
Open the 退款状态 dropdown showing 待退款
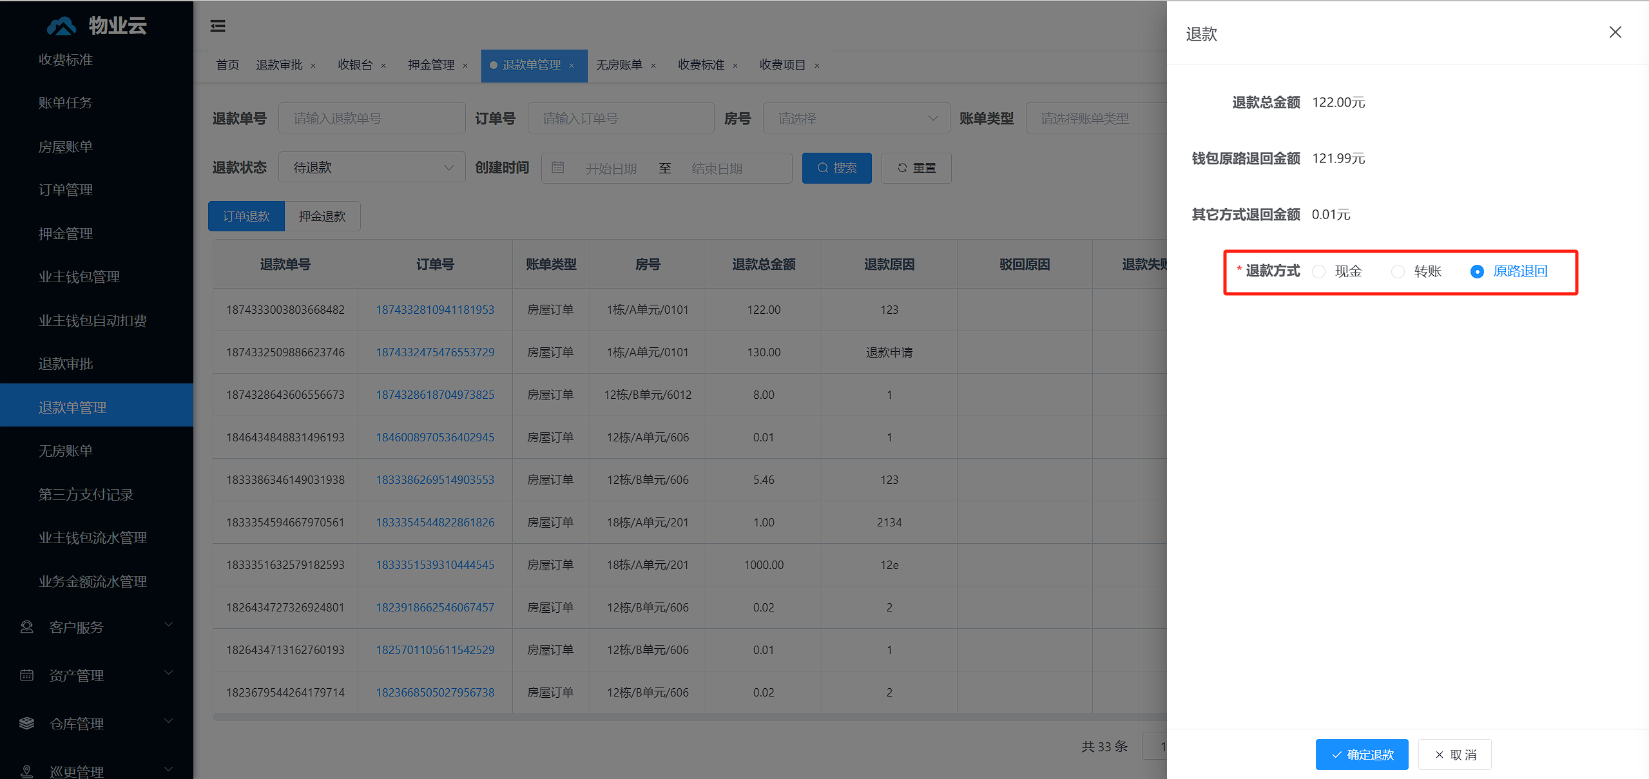point(372,168)
